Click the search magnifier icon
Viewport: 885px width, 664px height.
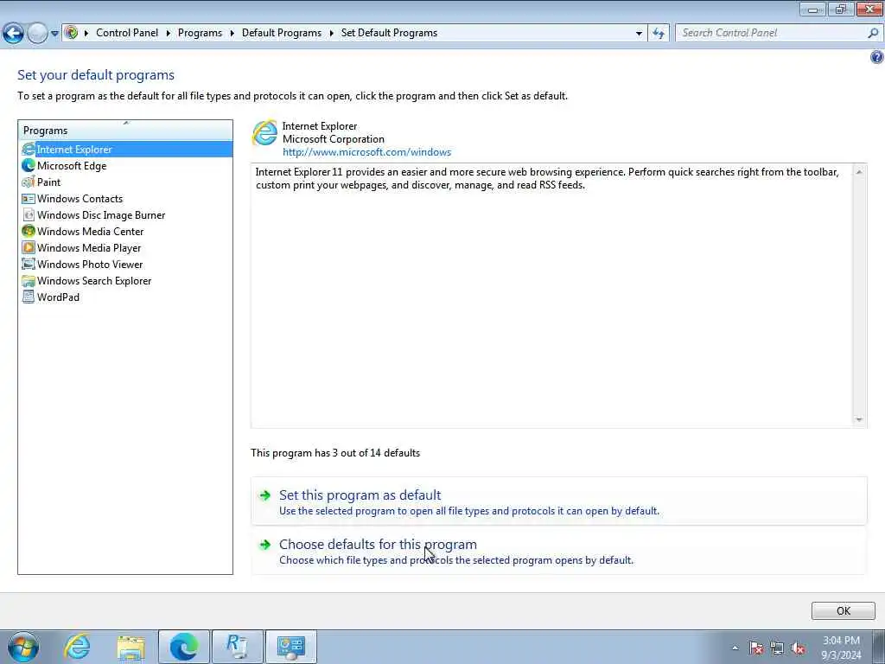873,33
